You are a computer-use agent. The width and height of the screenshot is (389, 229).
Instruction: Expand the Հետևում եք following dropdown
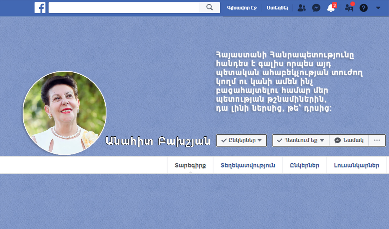(x=301, y=140)
